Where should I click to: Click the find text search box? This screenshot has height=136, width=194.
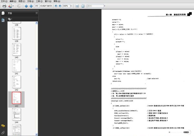point(96,6)
